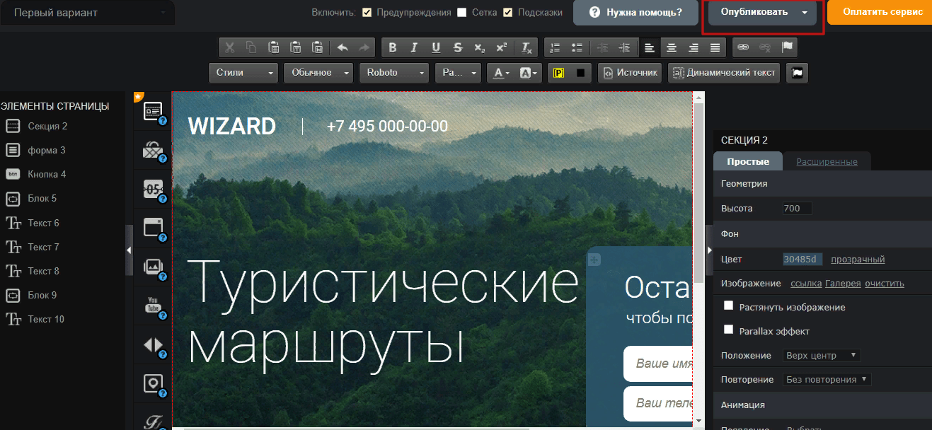Add a YouTube video element
The width and height of the screenshot is (932, 430).
(x=154, y=305)
